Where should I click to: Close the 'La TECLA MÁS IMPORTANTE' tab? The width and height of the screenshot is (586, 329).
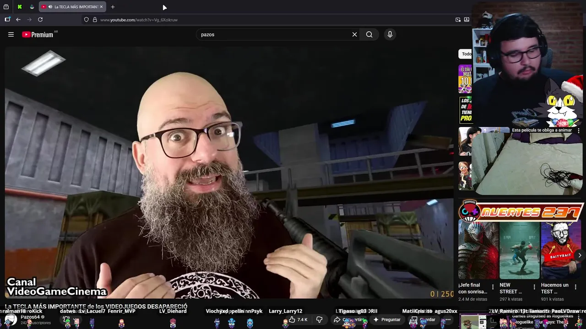coord(101,7)
